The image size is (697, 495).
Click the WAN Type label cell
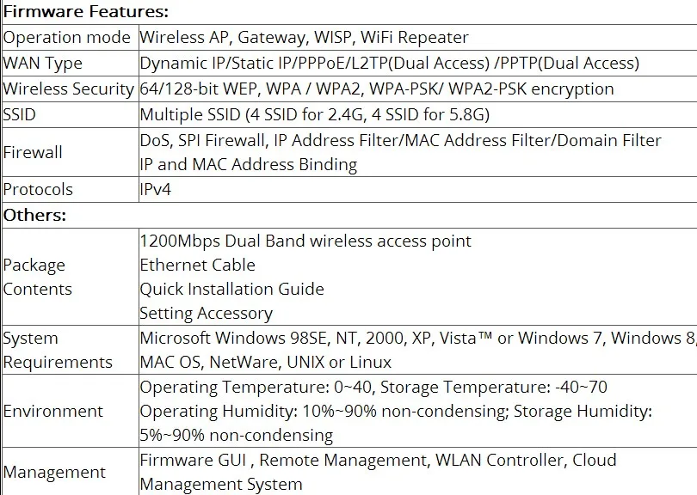coord(43,64)
